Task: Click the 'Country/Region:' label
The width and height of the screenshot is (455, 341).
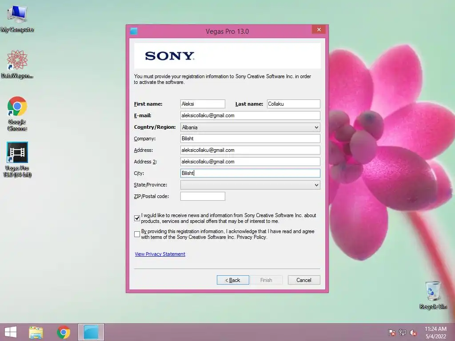Action: coord(155,127)
